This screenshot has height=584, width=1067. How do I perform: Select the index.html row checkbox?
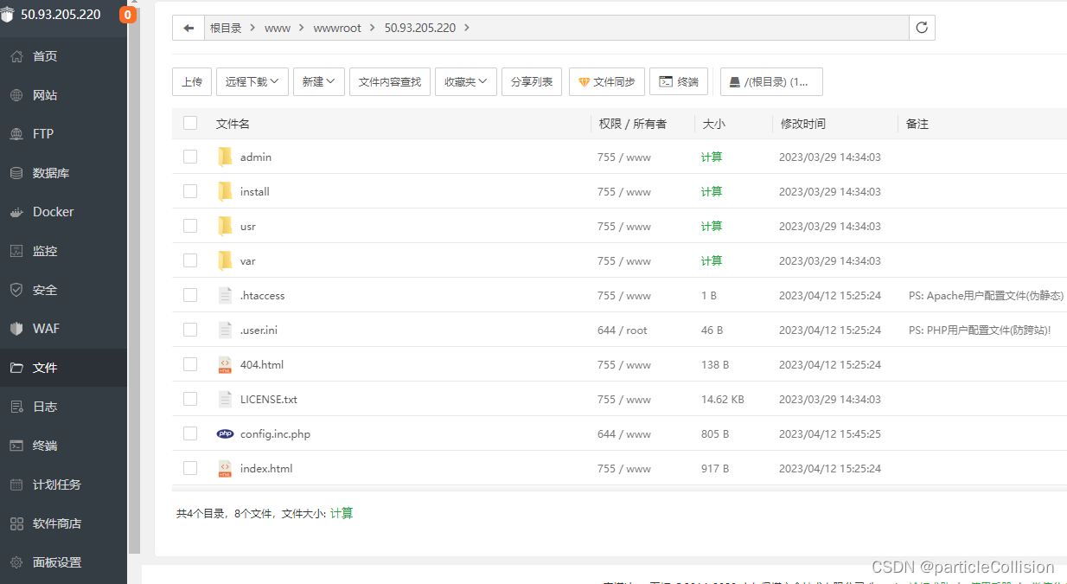[190, 468]
